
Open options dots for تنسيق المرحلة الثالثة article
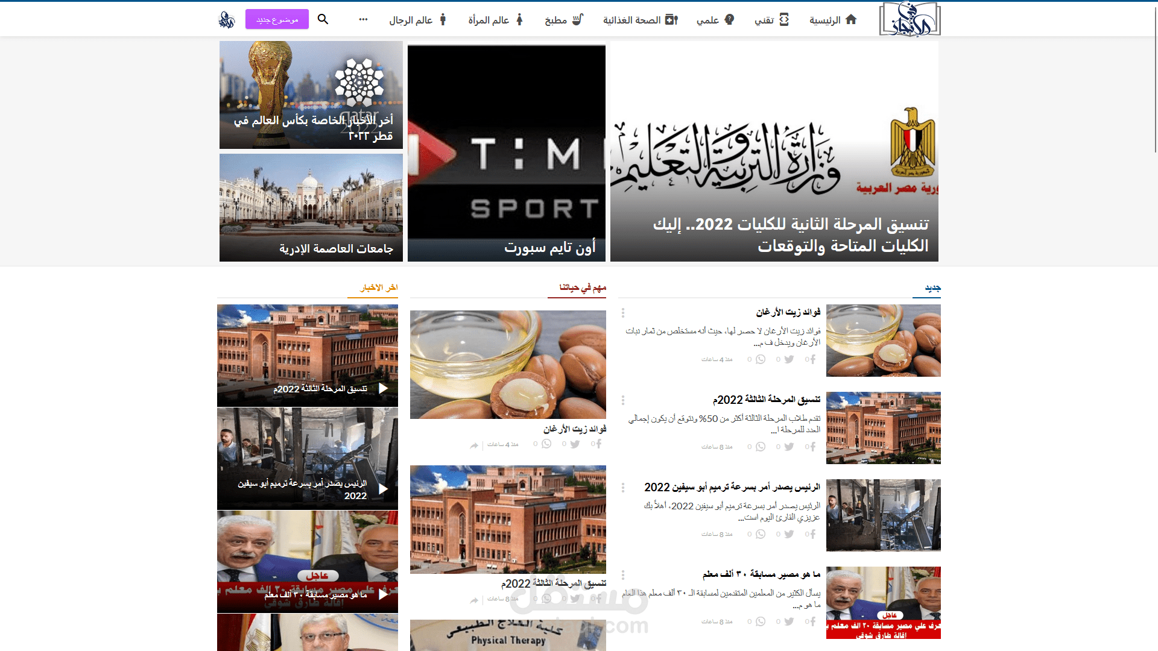(623, 400)
